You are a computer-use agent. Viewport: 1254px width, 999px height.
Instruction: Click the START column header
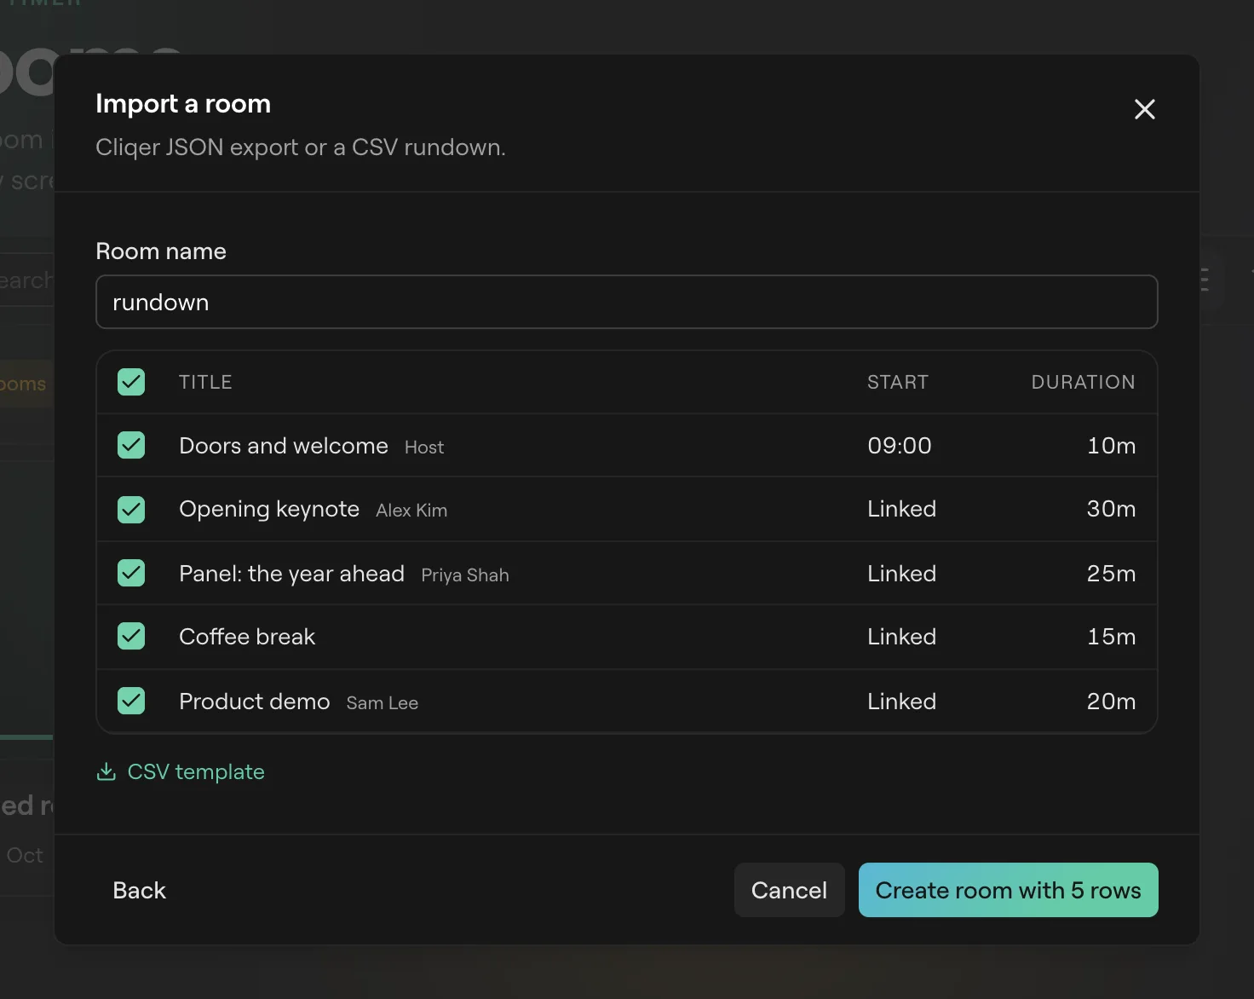pyautogui.click(x=898, y=382)
